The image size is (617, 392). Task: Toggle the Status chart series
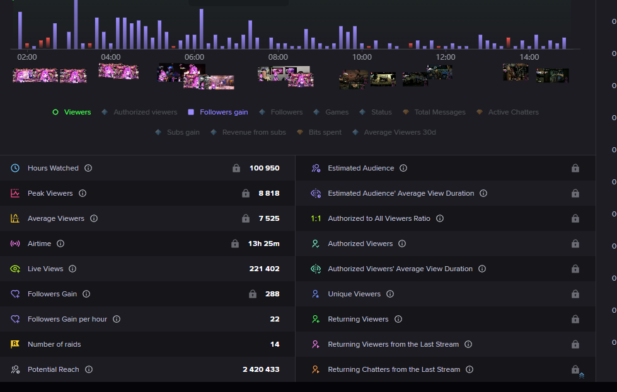376,112
